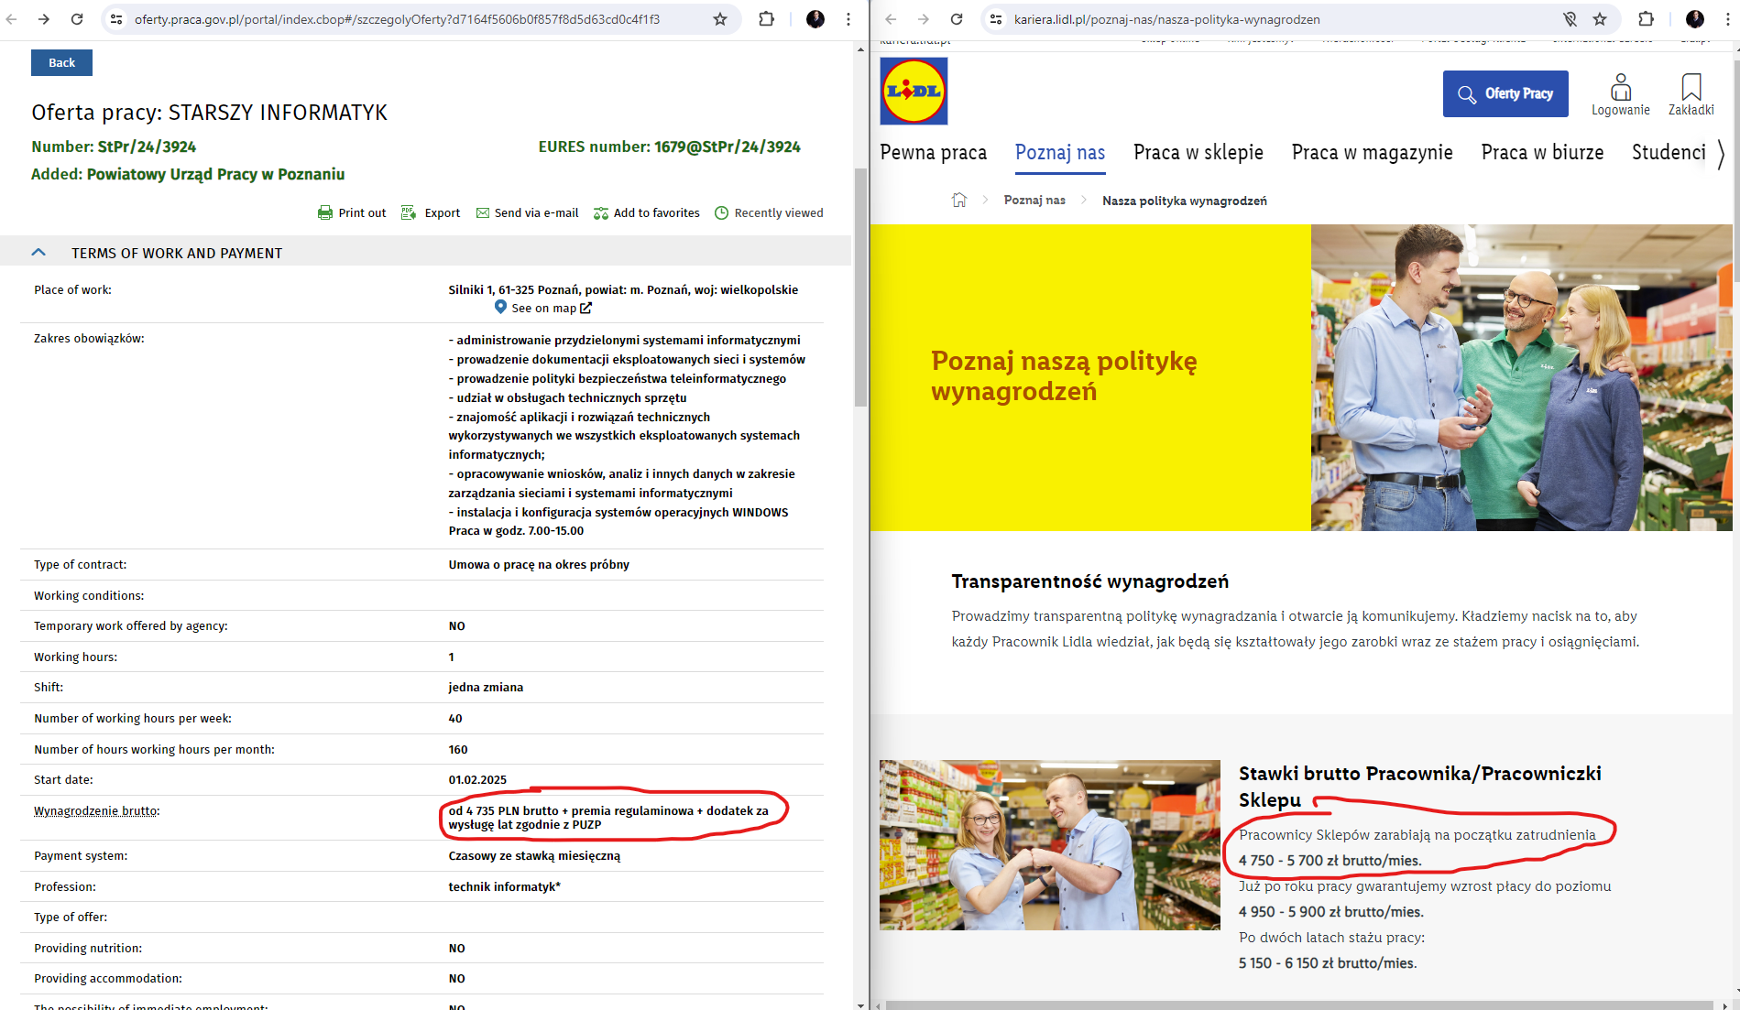Open extensions in the Lidl browser window
Viewport: 1740px width, 1010px height.
[1647, 19]
